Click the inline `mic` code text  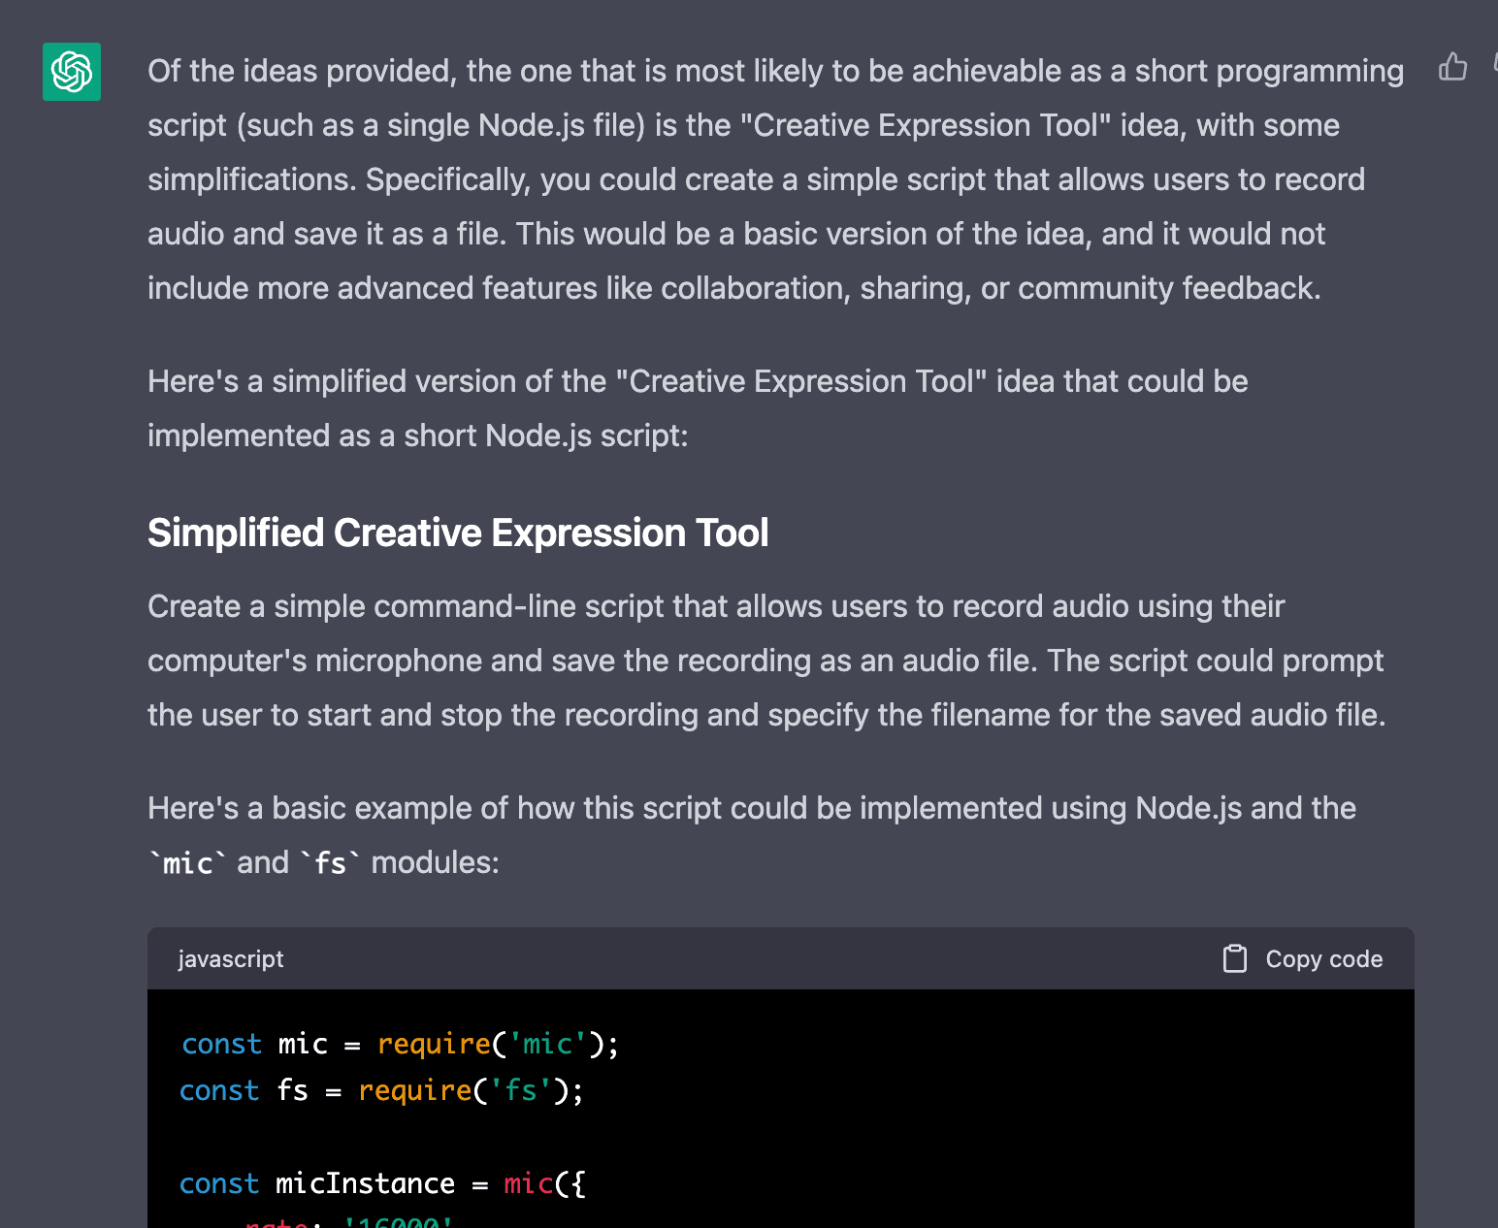(x=187, y=862)
